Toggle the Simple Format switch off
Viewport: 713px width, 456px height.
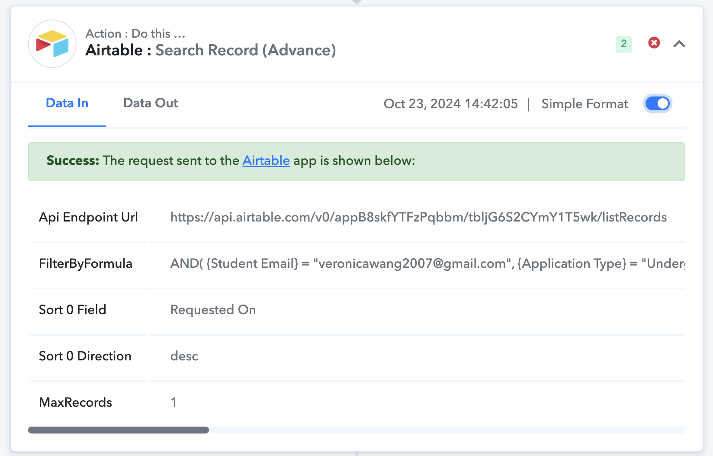point(657,103)
